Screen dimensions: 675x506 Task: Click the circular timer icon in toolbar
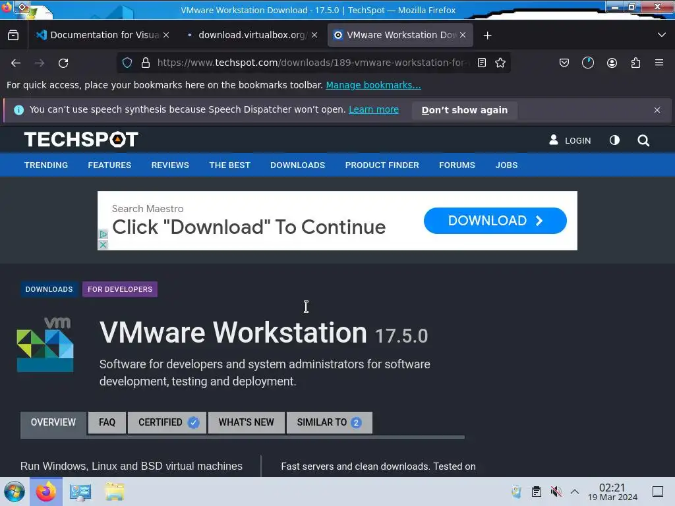tap(587, 63)
